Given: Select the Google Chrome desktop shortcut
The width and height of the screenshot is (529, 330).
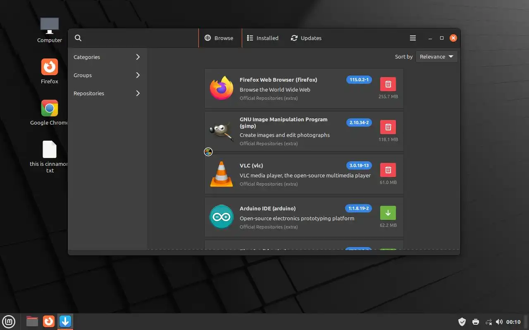Looking at the screenshot, I should click(x=49, y=113).
